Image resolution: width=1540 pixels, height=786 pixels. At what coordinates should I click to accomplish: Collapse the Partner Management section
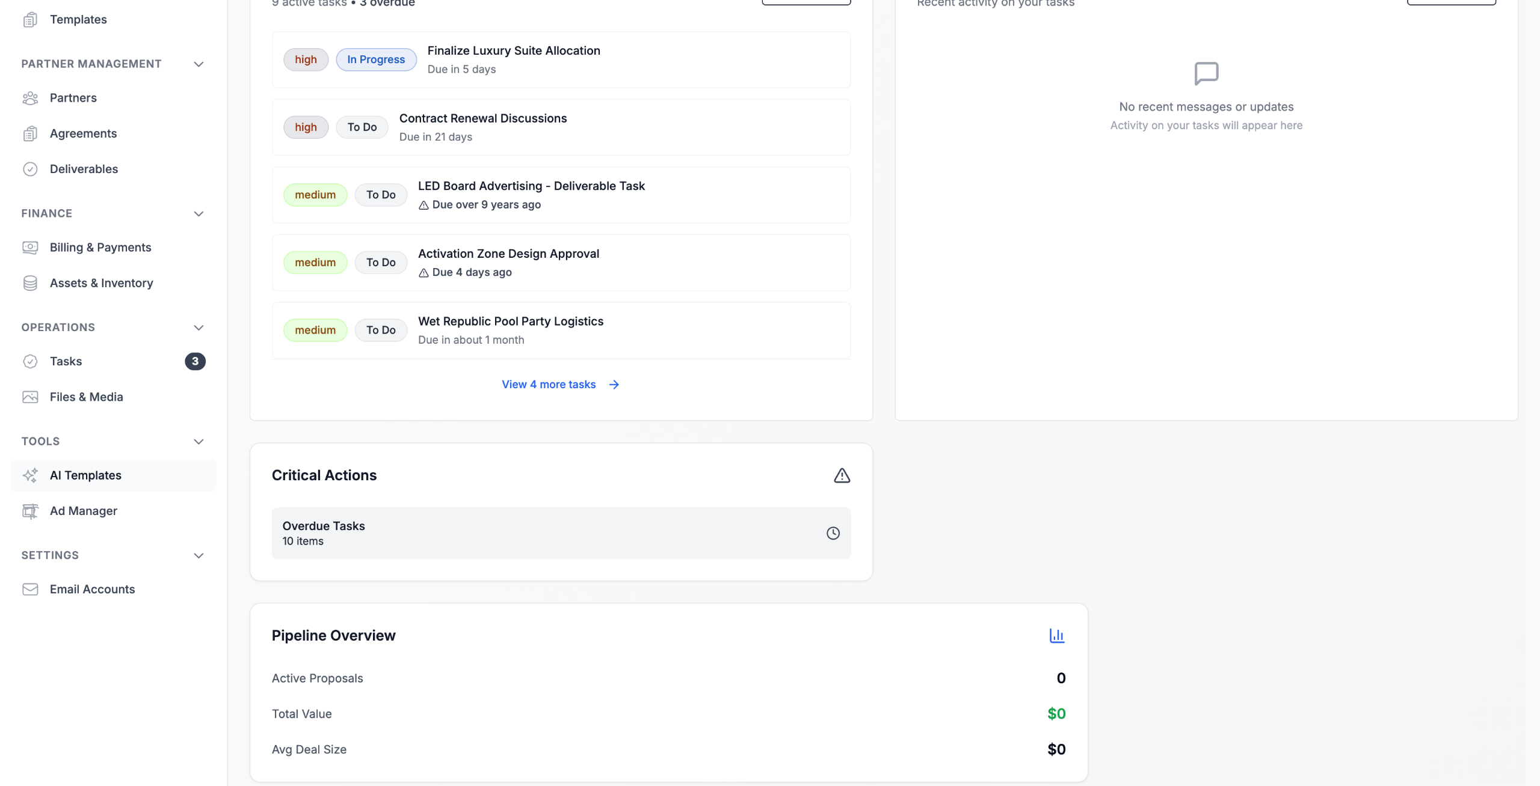[199, 64]
